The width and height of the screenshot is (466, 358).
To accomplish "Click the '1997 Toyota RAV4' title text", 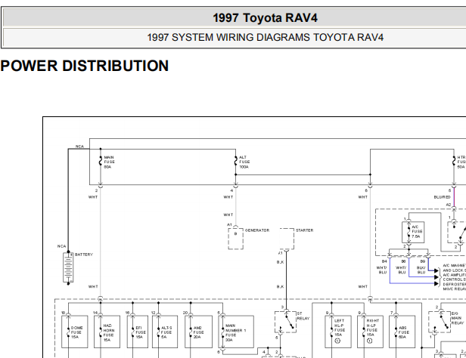I will [265, 18].
